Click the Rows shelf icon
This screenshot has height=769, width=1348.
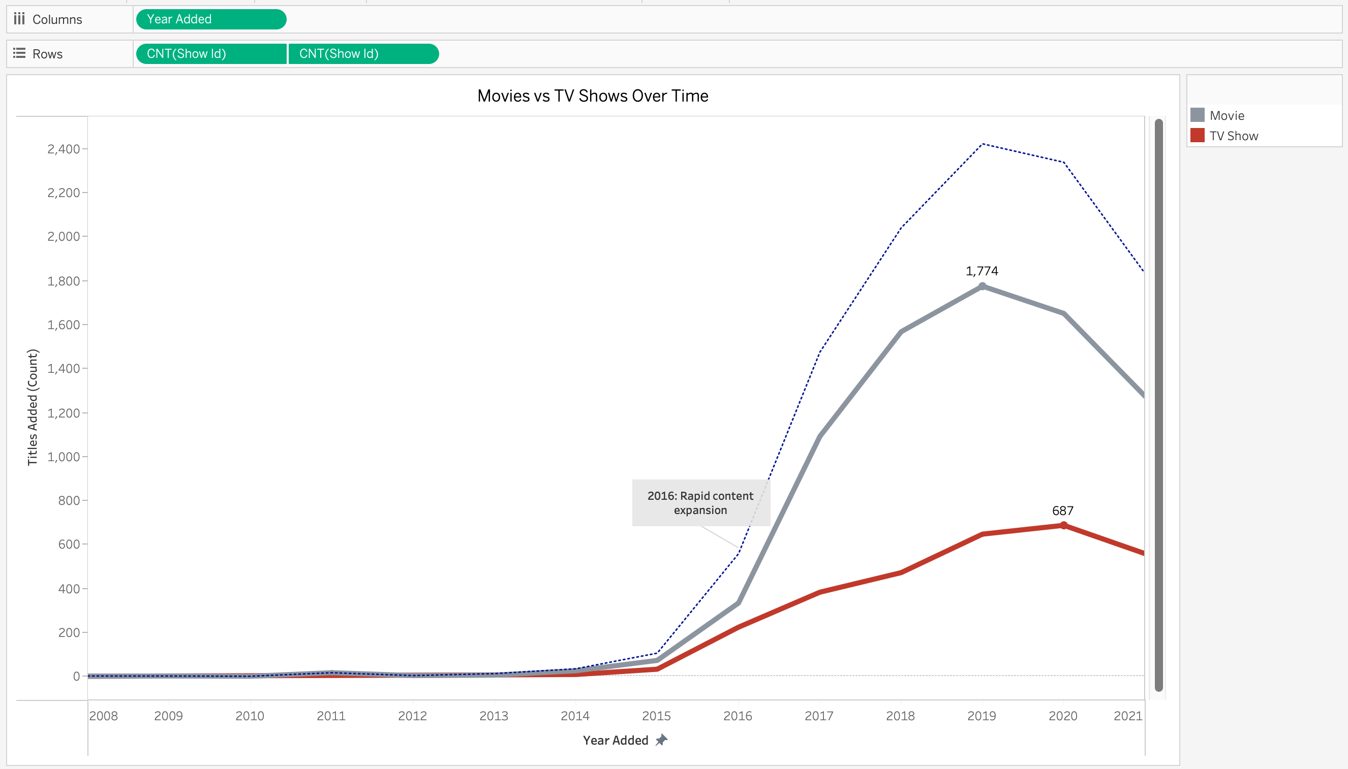[19, 53]
